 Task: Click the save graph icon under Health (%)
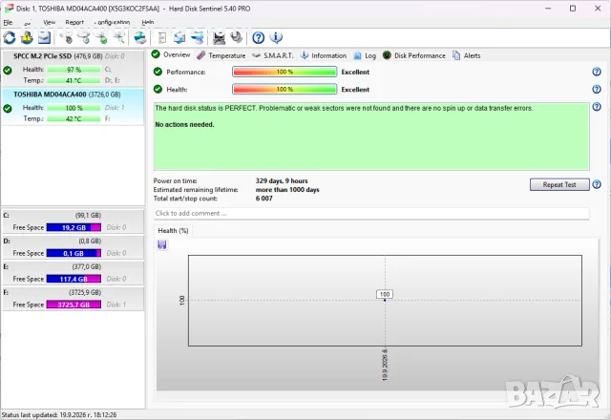[162, 244]
